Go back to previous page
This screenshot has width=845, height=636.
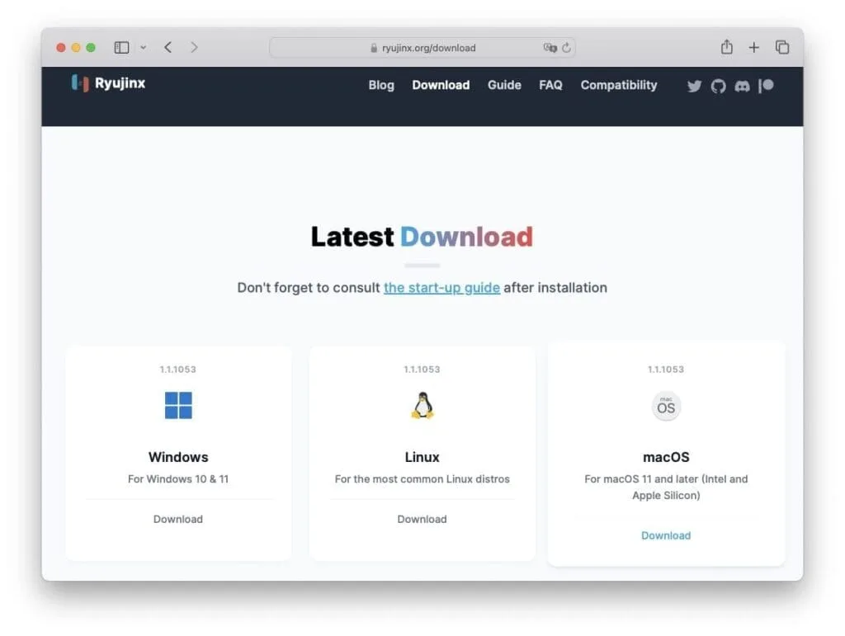[x=168, y=48]
